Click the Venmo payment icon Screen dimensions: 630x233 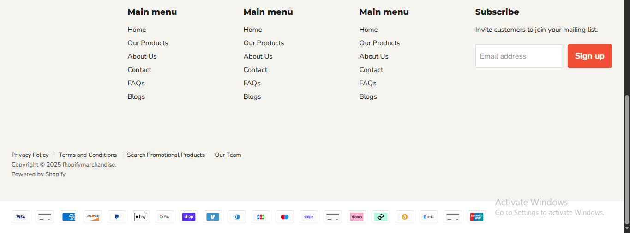click(213, 217)
